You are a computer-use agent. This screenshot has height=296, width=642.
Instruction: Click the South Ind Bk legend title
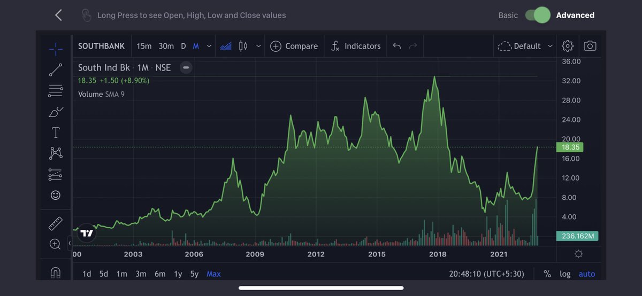click(124, 67)
